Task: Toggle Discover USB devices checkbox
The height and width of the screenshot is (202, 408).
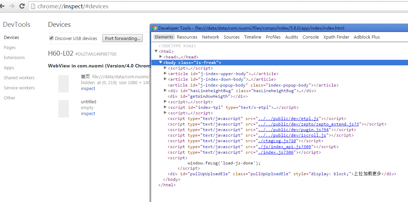Action: click(51, 38)
